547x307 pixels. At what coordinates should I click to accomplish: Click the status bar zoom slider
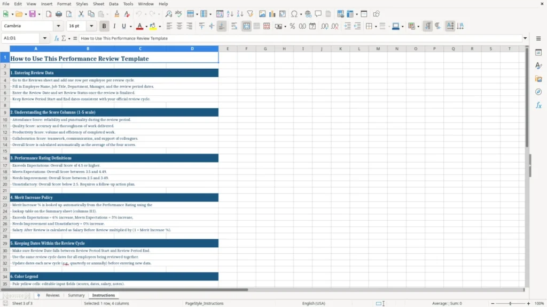pos(510,303)
